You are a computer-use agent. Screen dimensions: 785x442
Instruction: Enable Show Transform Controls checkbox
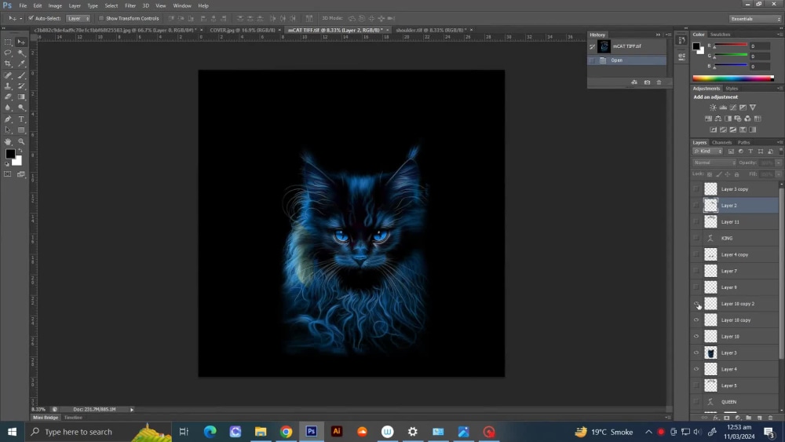tap(101, 19)
